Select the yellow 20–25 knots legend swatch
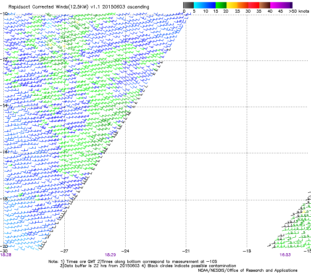This screenshot has height=273, width=311. click(x=232, y=5)
